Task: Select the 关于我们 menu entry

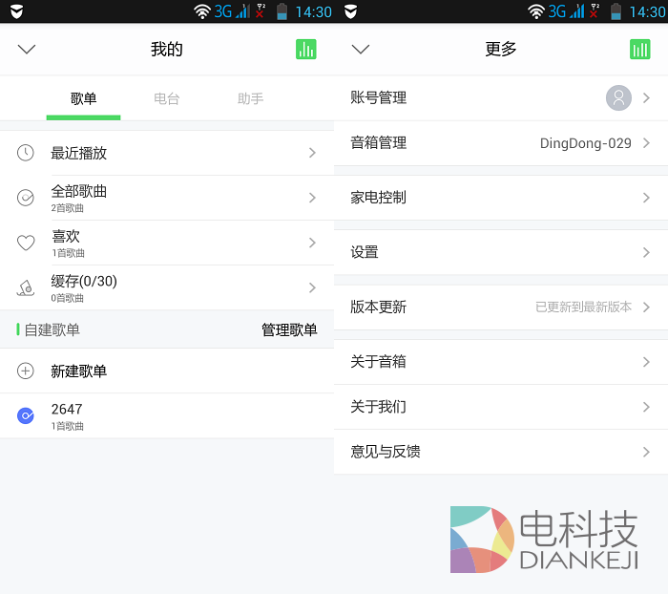Action: tap(501, 407)
